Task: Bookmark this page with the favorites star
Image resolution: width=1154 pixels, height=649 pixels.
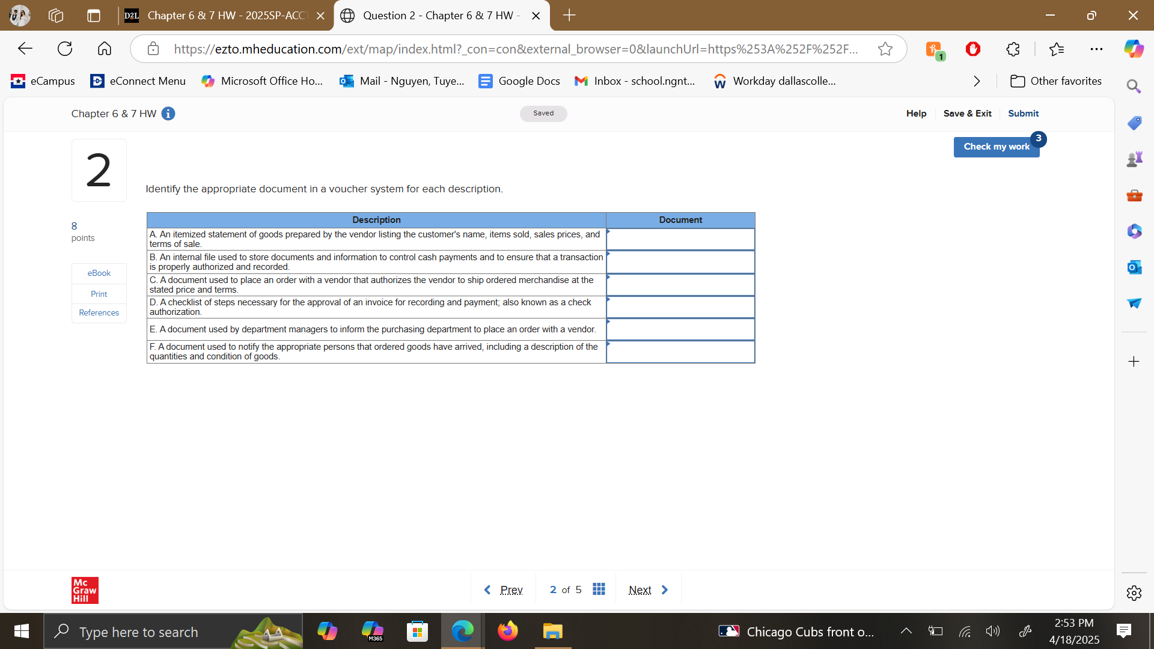Action: (885, 49)
